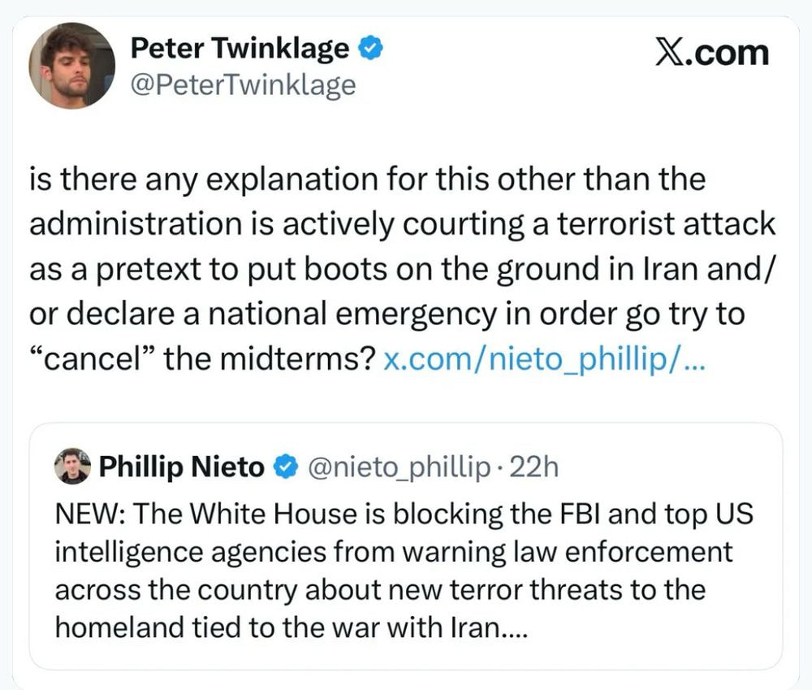Click the Phillip Nieto name in quote
The height and width of the screenshot is (690, 812).
pyautogui.click(x=181, y=467)
